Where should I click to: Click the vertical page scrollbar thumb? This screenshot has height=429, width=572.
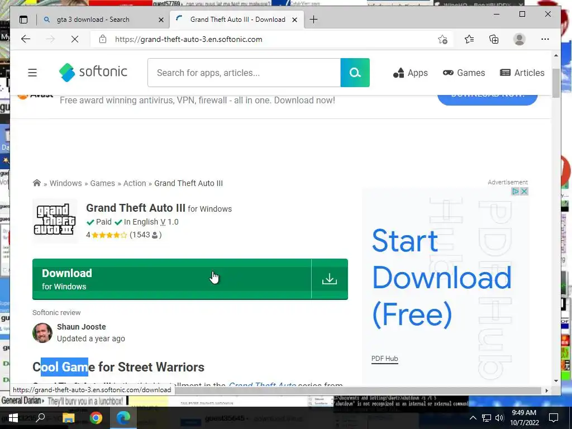[x=556, y=83]
